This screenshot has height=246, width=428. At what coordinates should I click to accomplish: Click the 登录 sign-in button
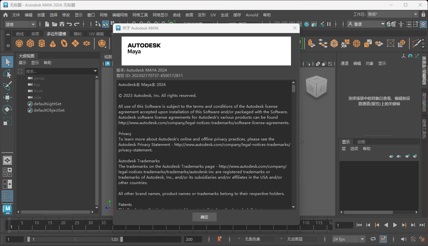pyautogui.click(x=366, y=24)
